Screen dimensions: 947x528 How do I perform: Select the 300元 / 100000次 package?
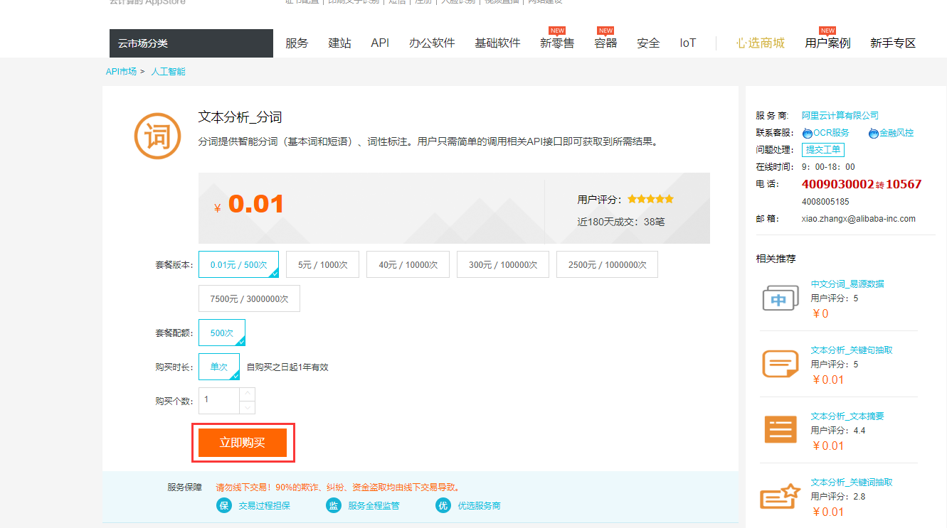pos(503,264)
